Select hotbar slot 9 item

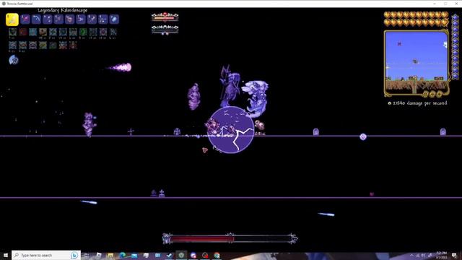[103, 19]
